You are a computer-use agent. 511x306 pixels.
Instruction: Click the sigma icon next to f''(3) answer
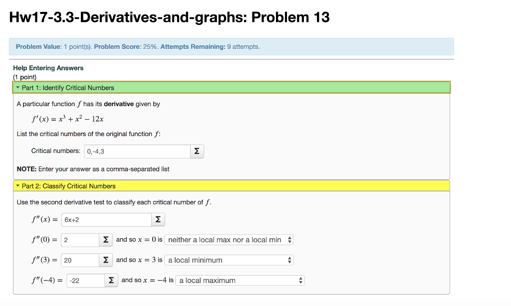click(105, 260)
